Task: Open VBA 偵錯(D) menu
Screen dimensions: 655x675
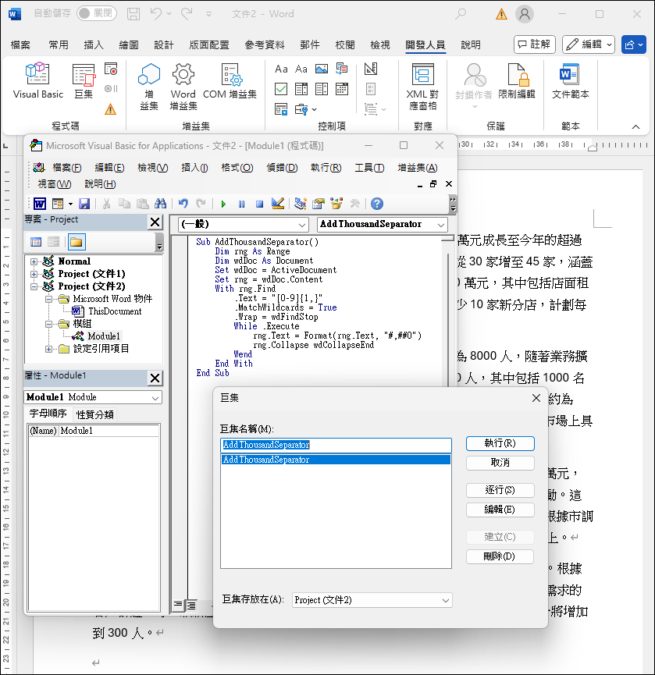Action: (282, 168)
